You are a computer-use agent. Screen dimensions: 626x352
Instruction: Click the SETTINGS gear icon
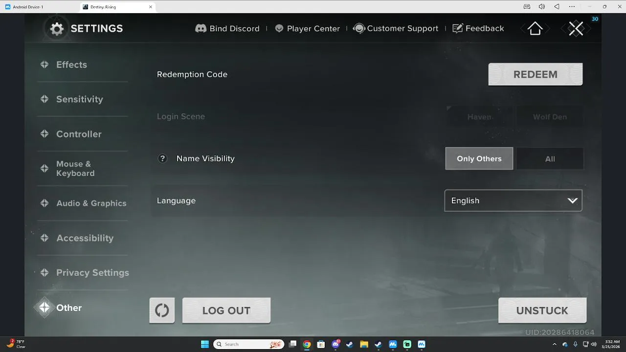click(57, 29)
